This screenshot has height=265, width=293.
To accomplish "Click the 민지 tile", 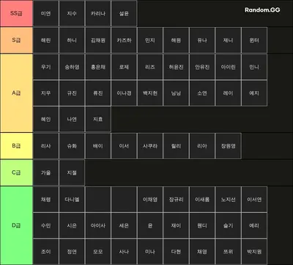I will point(150,40).
